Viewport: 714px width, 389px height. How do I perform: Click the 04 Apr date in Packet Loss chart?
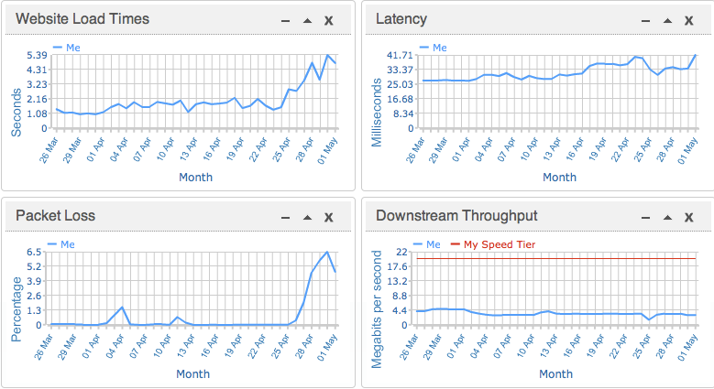tap(115, 346)
